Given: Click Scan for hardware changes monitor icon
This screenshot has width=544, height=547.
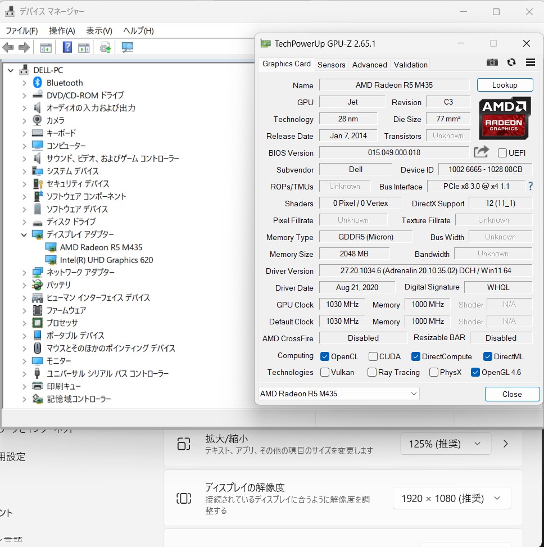Looking at the screenshot, I should [127, 47].
